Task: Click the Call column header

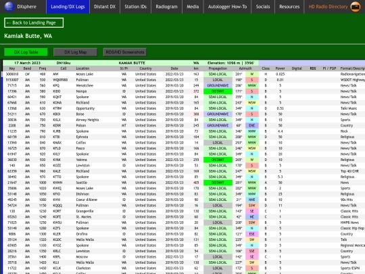Action: [64, 68]
